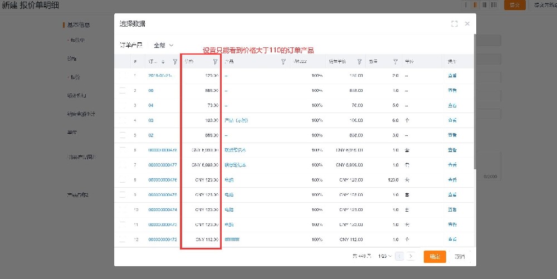
Task: Go to previous page of results
Action: [399, 256]
